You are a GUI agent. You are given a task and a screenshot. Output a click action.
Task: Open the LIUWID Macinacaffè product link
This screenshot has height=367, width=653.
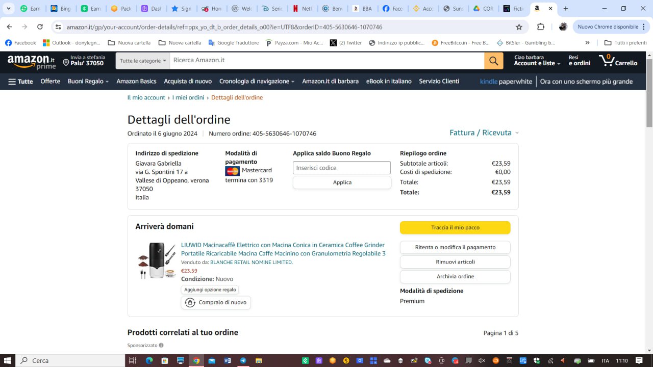[283, 249]
